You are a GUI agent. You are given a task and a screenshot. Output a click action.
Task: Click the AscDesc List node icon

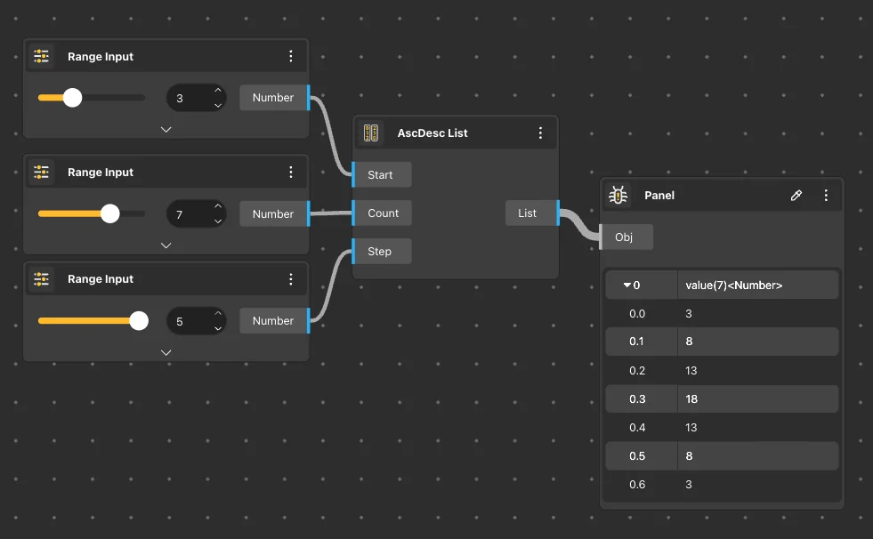point(370,133)
